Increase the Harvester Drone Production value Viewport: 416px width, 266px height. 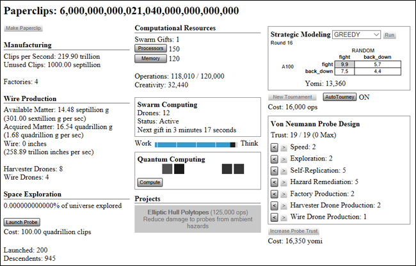tap(284, 206)
